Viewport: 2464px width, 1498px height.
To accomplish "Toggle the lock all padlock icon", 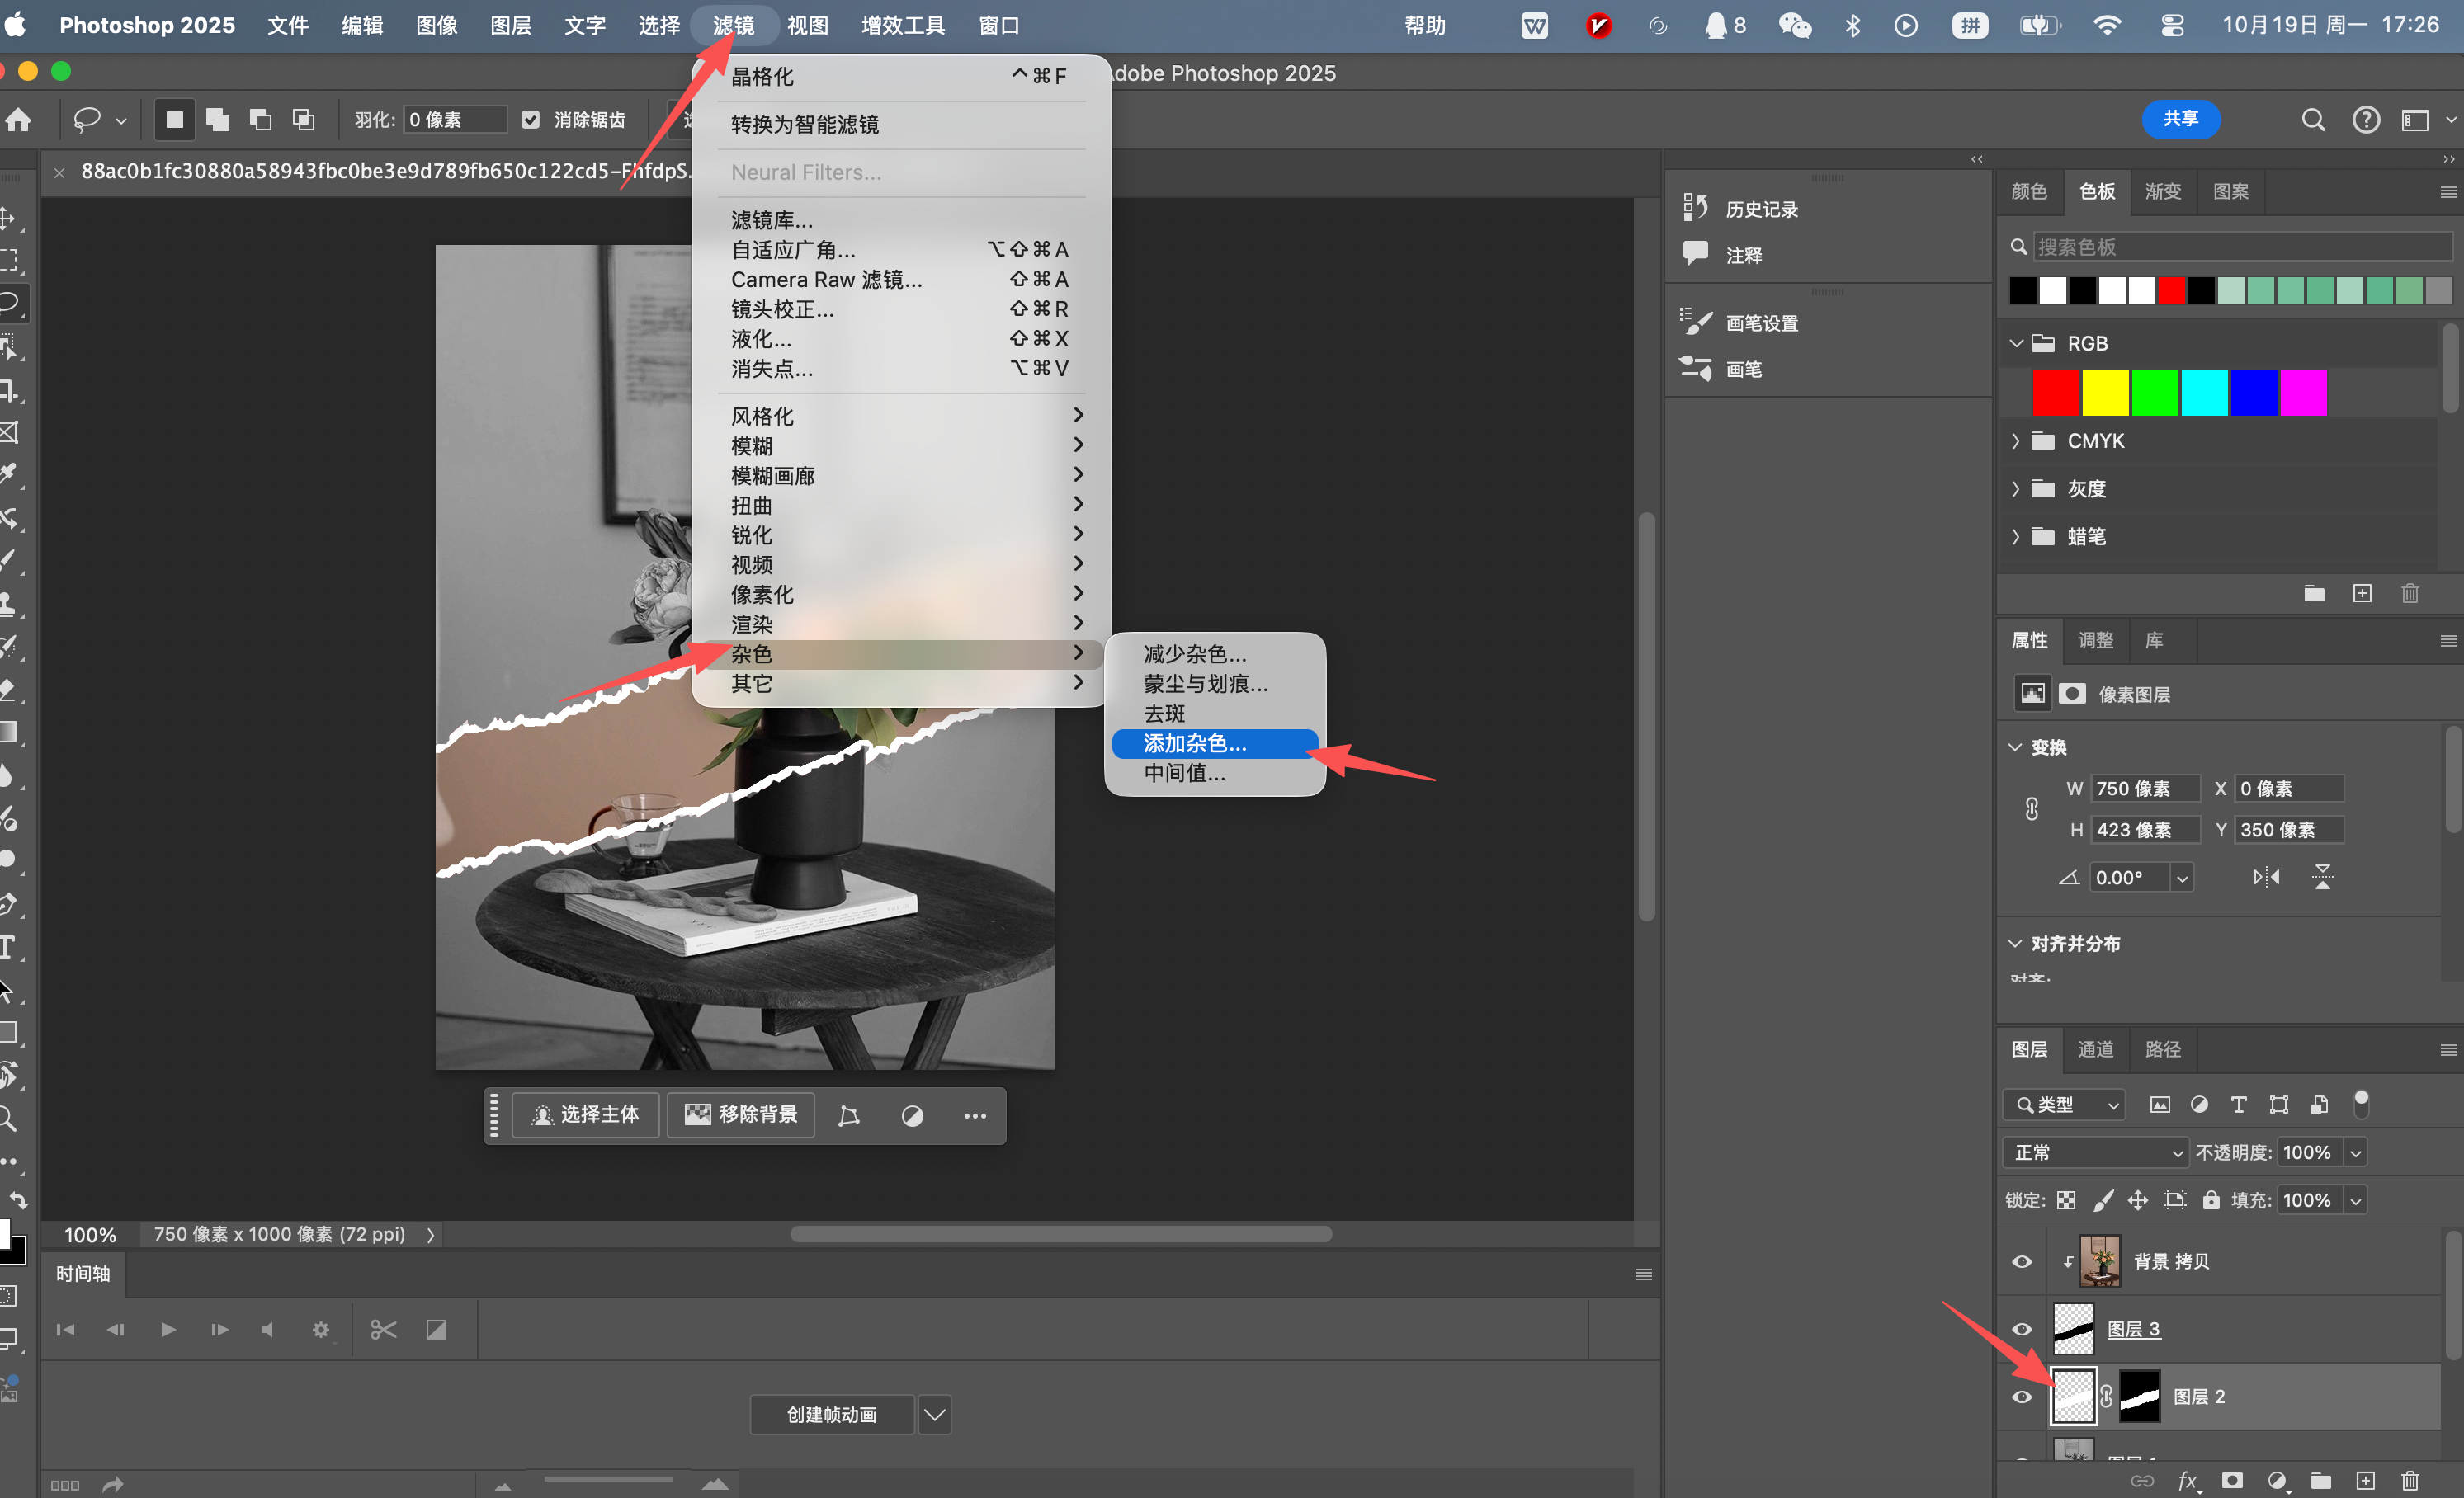I will [x=2211, y=1199].
